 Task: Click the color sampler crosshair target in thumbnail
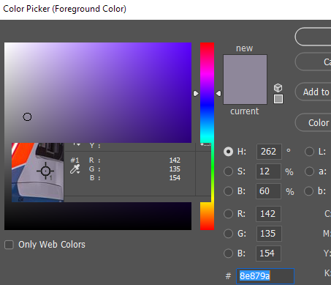pos(45,171)
